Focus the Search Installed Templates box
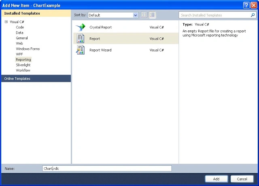 coord(217,15)
